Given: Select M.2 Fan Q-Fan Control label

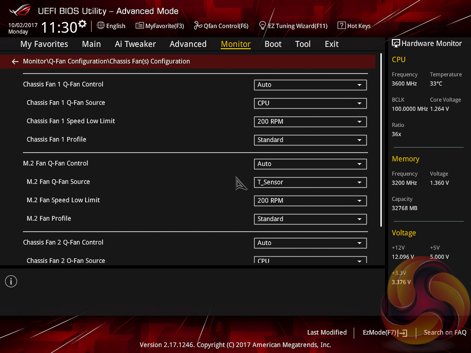Looking at the screenshot, I should [56, 163].
